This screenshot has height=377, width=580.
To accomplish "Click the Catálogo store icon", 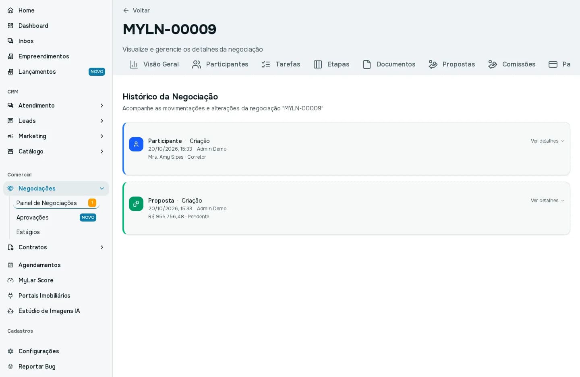I will [x=10, y=151].
